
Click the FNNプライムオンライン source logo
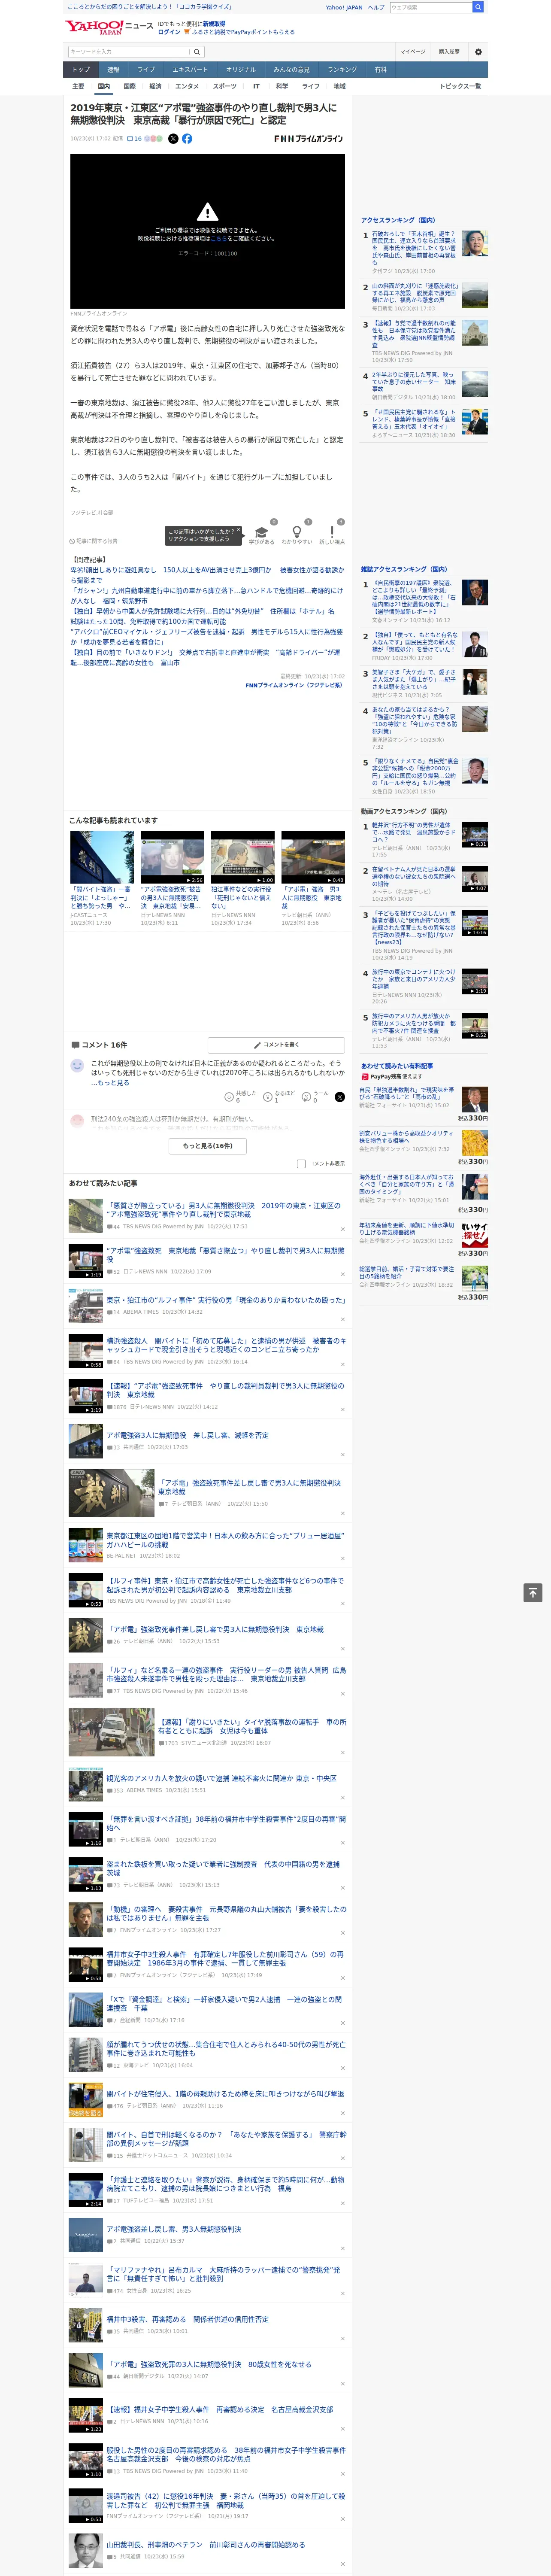pos(308,139)
